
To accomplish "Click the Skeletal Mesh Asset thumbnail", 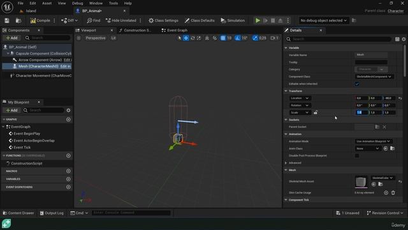I will 361,181.
